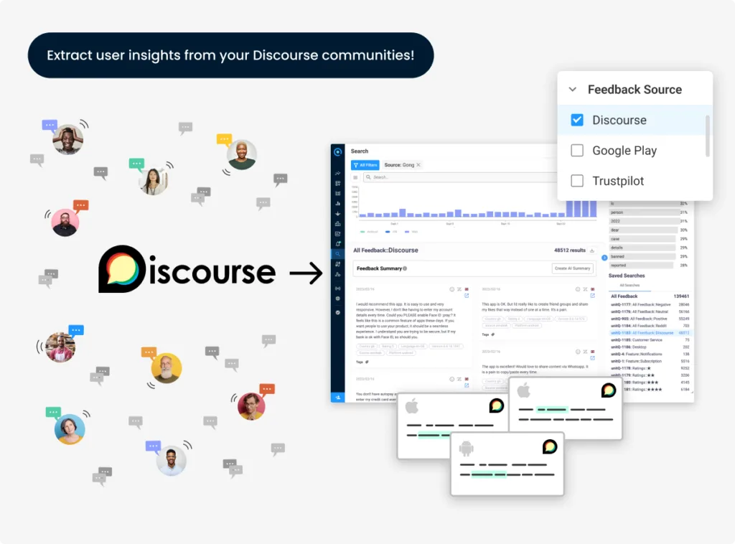Screen dimensions: 735x544
Task: Click the All Feedback 139461 row
Action: [x=649, y=296]
